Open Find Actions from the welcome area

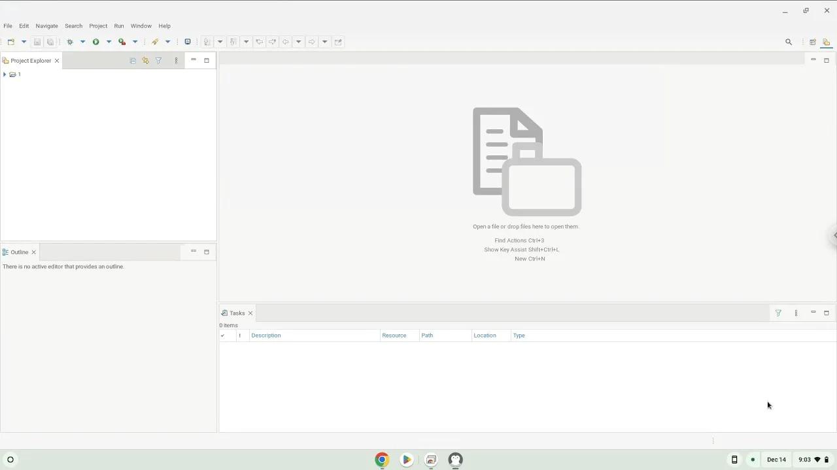[x=519, y=240]
